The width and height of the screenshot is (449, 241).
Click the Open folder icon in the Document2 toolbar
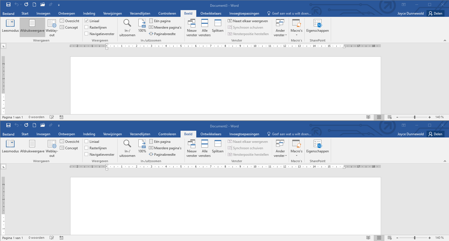43,125
